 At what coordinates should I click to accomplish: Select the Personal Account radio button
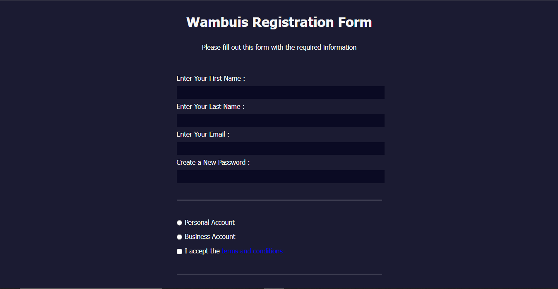(179, 222)
